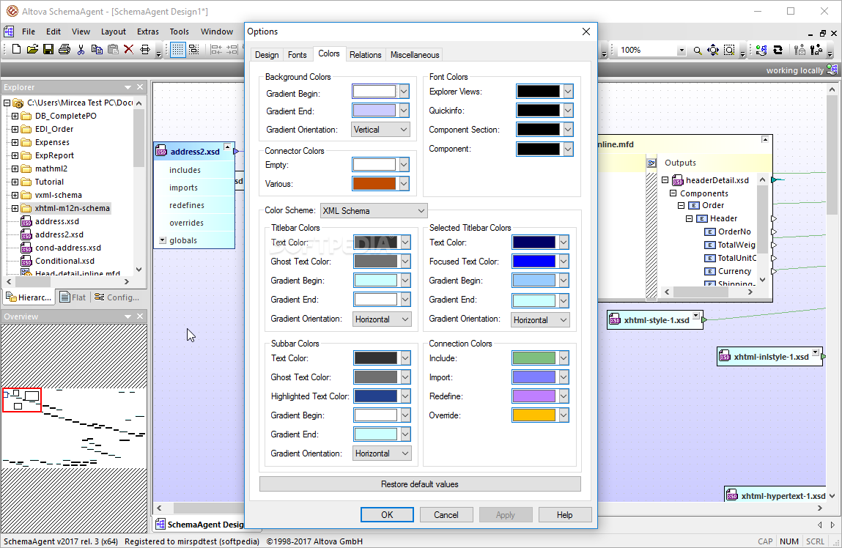Pick the Override connection yellow color swatch
Viewport: 842px width, 548px height.
tap(533, 415)
